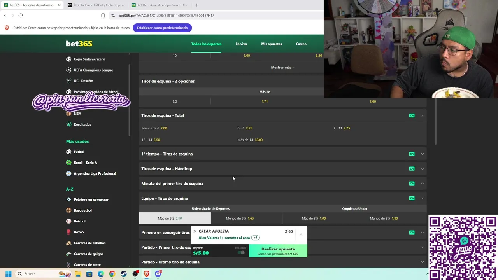Open Google Chrome from the taskbar
Viewport: 498px width, 280px height.
coord(112,274)
